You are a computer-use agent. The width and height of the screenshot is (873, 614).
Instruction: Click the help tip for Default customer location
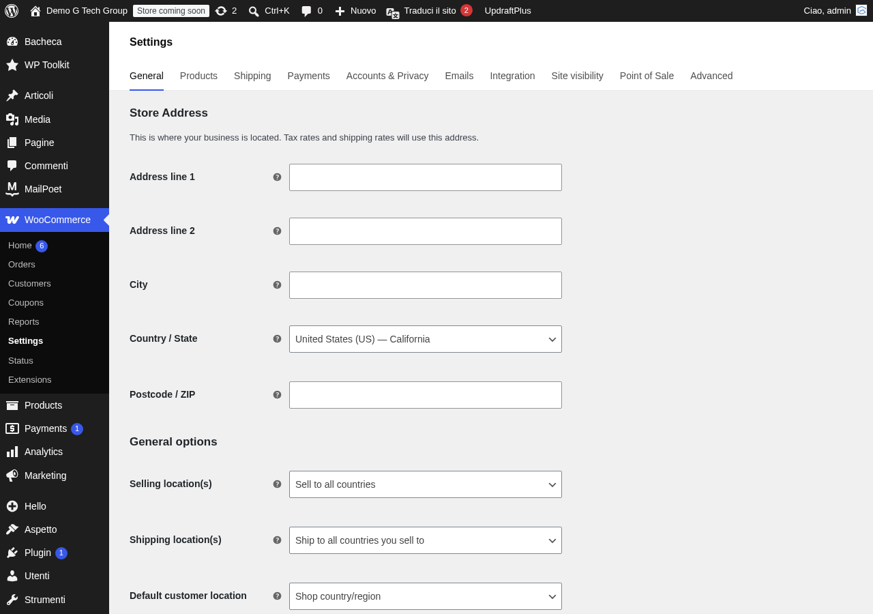pos(277,596)
